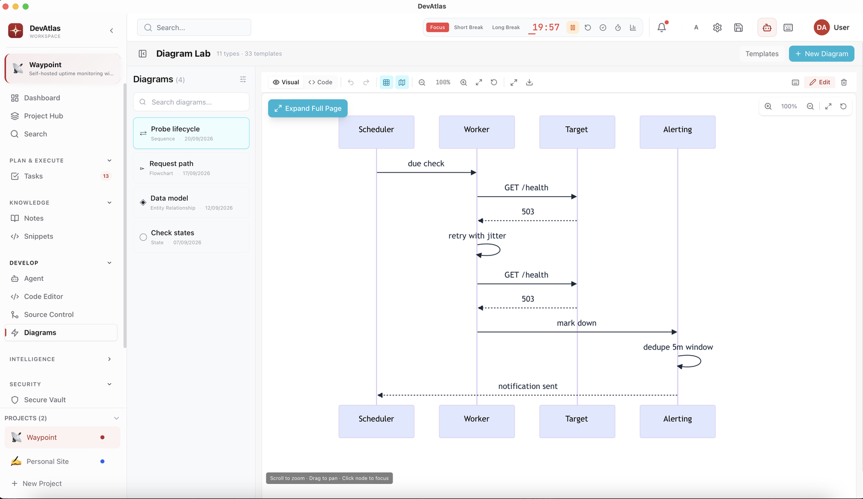The image size is (863, 499).
Task: Open Source Control in sidebar
Action: (x=61, y=315)
